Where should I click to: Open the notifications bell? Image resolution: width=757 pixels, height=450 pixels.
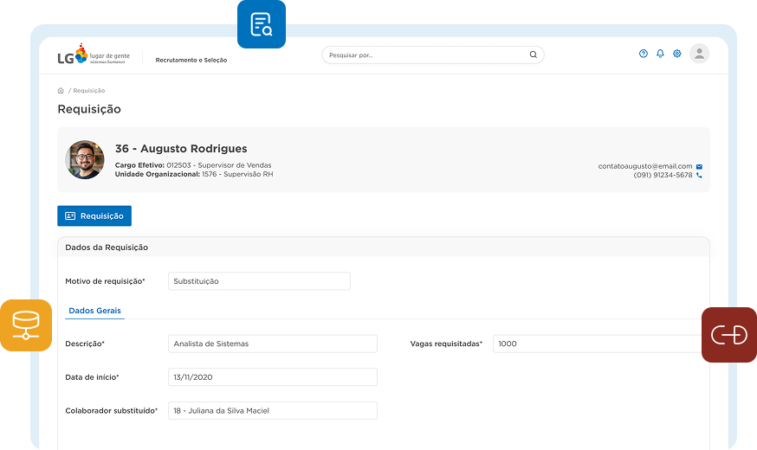coord(660,54)
